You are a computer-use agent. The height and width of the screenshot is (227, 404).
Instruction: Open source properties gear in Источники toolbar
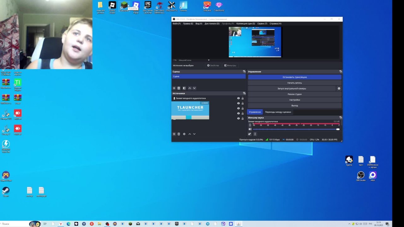(x=184, y=134)
